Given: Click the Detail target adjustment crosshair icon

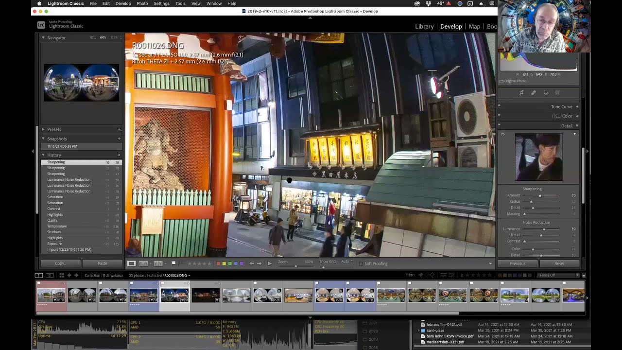Looking at the screenshot, I should click(502, 135).
